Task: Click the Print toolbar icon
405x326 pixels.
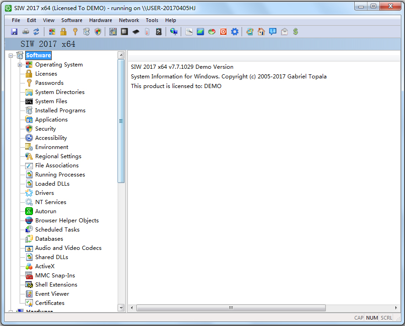Action: pyautogui.click(x=26, y=32)
